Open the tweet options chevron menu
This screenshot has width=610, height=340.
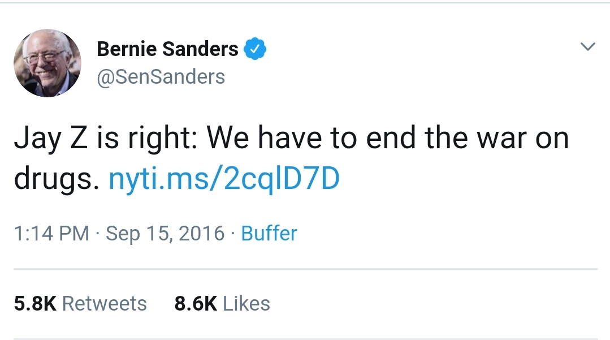[x=588, y=47]
